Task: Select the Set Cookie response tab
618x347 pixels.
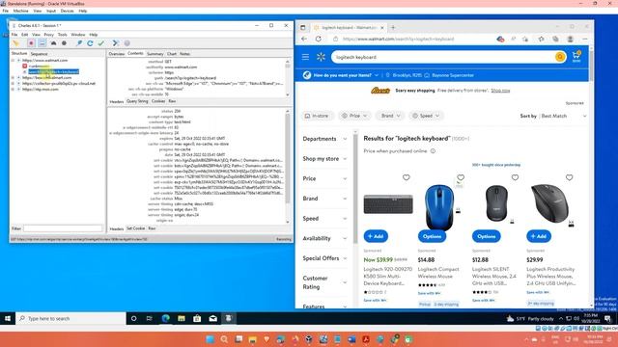Action: (135, 228)
